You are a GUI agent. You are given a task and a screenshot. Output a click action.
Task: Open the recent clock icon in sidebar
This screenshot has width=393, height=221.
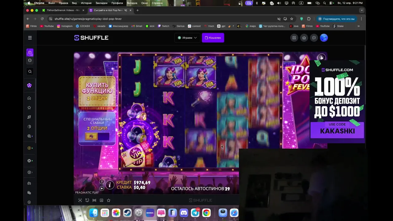point(29,126)
